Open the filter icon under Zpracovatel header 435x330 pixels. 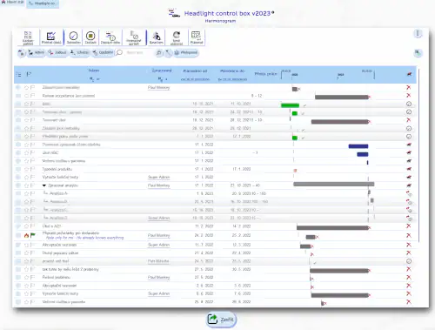click(x=163, y=79)
